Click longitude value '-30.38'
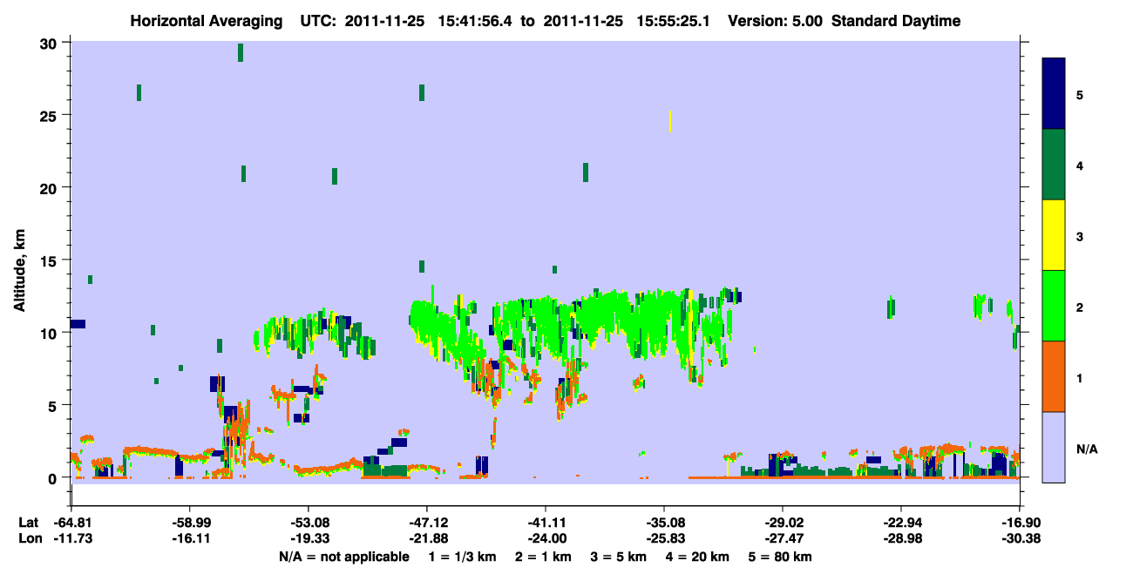This screenshot has height=581, width=1133. pos(1019,538)
